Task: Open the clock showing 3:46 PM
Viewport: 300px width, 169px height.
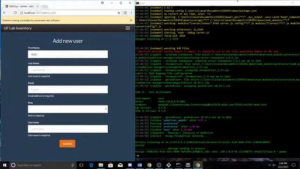Action: tap(283, 165)
